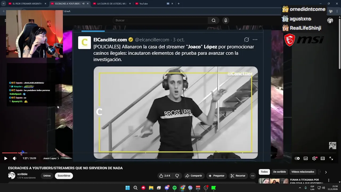The width and height of the screenshot is (341, 192).
Task: Mute the video using the volume icon
Action: pyautogui.click(x=14, y=158)
